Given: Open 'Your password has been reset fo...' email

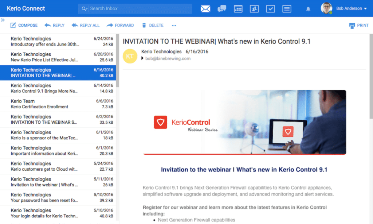Looking at the screenshot, I should click(x=58, y=197).
